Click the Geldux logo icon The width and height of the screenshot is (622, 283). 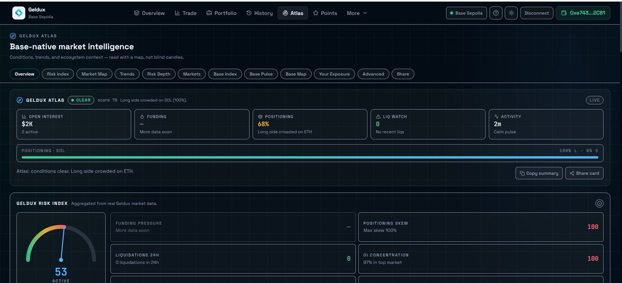pos(19,13)
